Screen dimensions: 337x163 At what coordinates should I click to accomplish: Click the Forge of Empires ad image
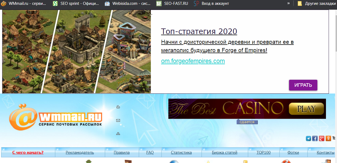(x=77, y=52)
